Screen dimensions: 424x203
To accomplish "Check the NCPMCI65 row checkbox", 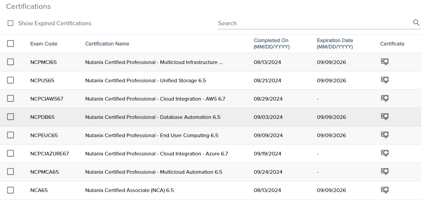I will click(x=10, y=62).
